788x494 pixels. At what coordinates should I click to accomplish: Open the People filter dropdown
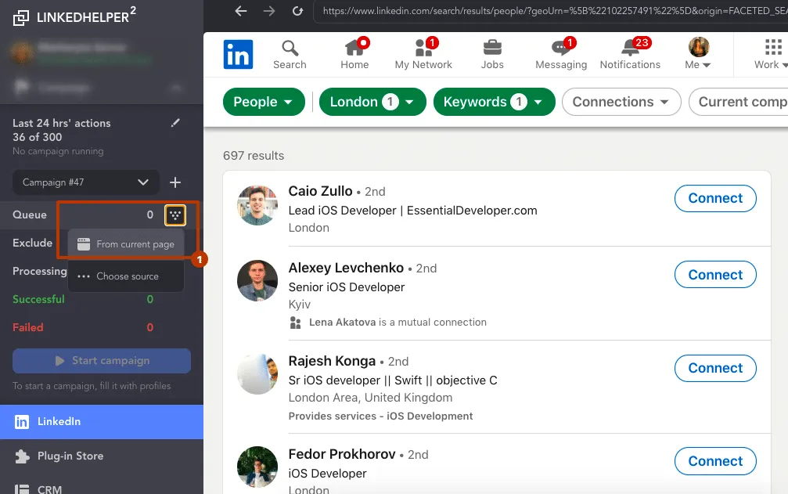click(x=264, y=102)
